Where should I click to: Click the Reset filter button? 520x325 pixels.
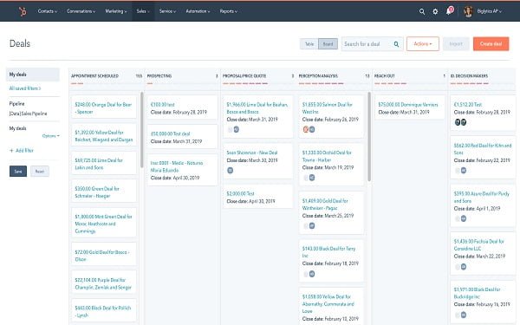40,172
